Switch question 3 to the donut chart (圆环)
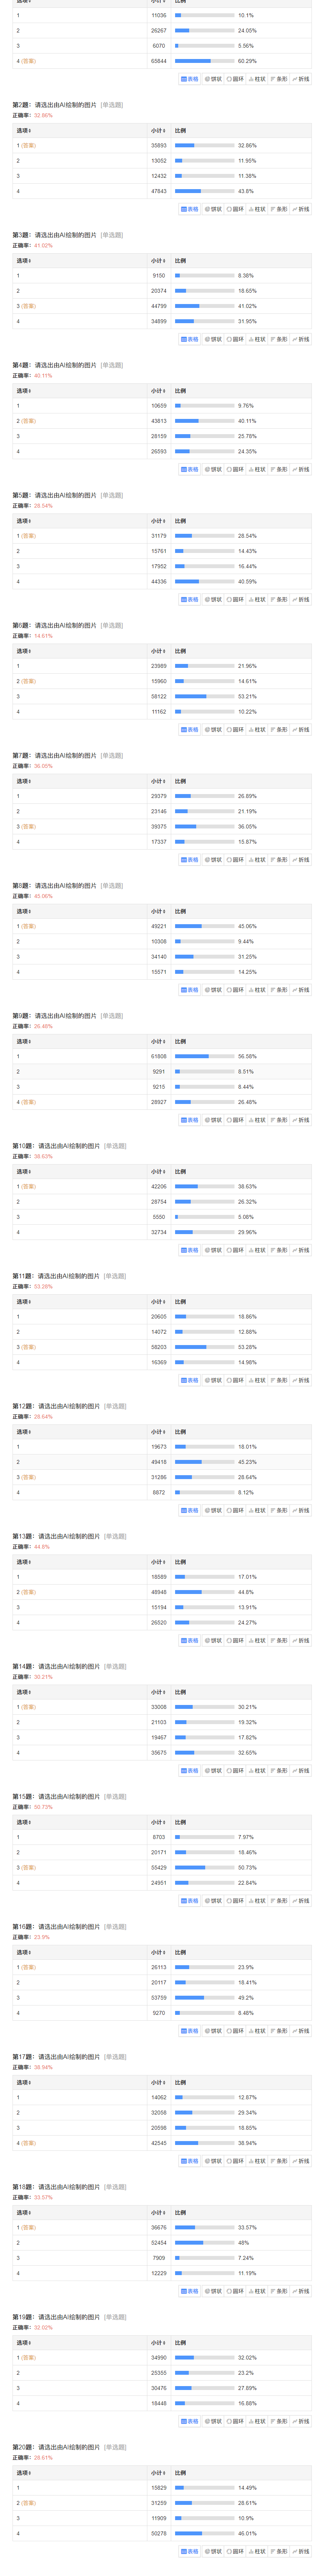The width and height of the screenshot is (324, 2576). point(235,340)
